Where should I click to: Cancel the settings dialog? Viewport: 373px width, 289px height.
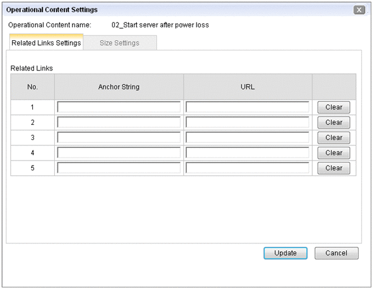pyautogui.click(x=336, y=253)
